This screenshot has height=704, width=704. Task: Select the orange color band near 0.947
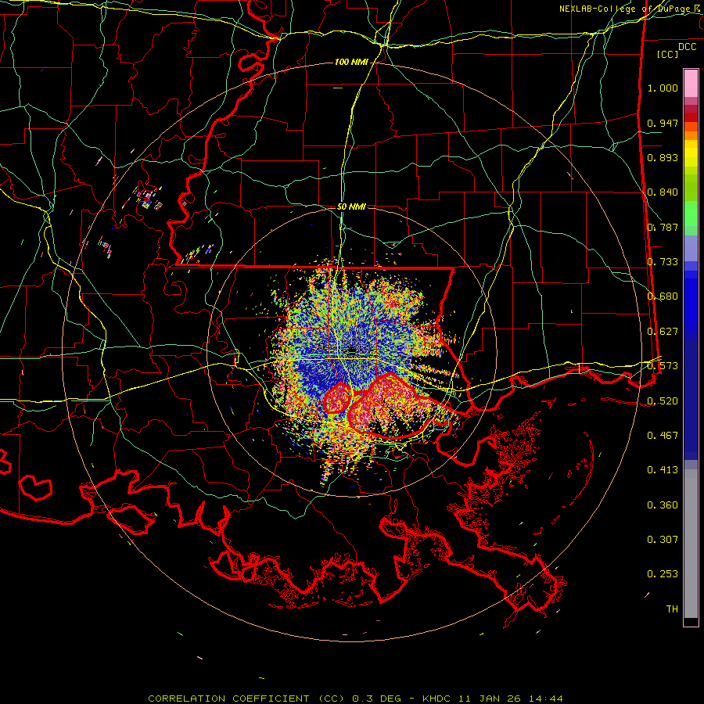tap(691, 131)
